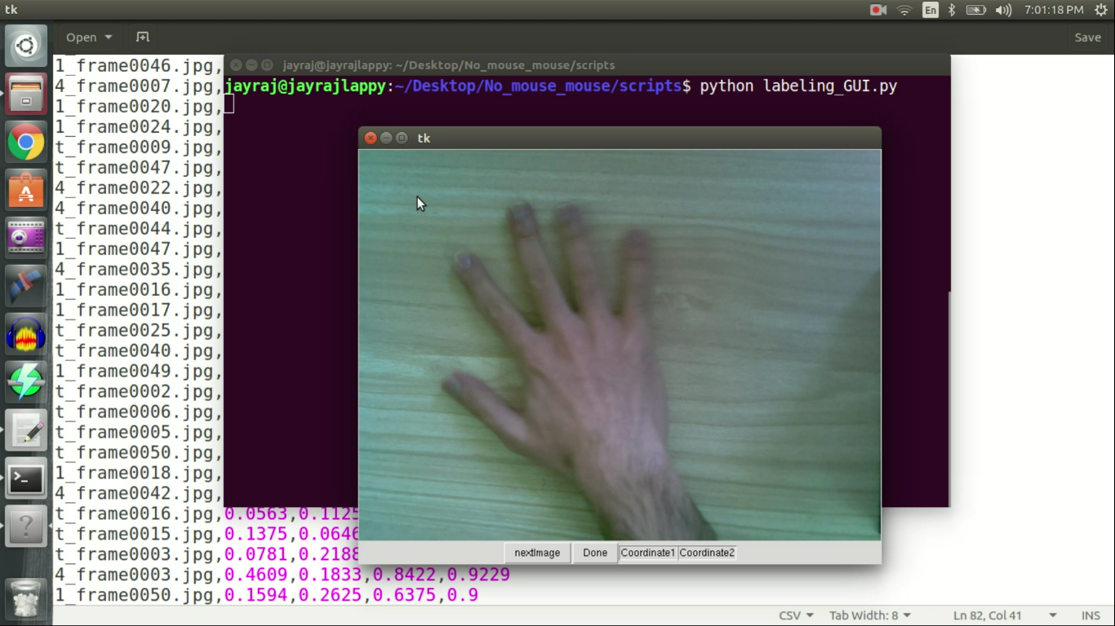
Task: Click the 1_frame0018.jpg line in gedit
Action: point(139,474)
